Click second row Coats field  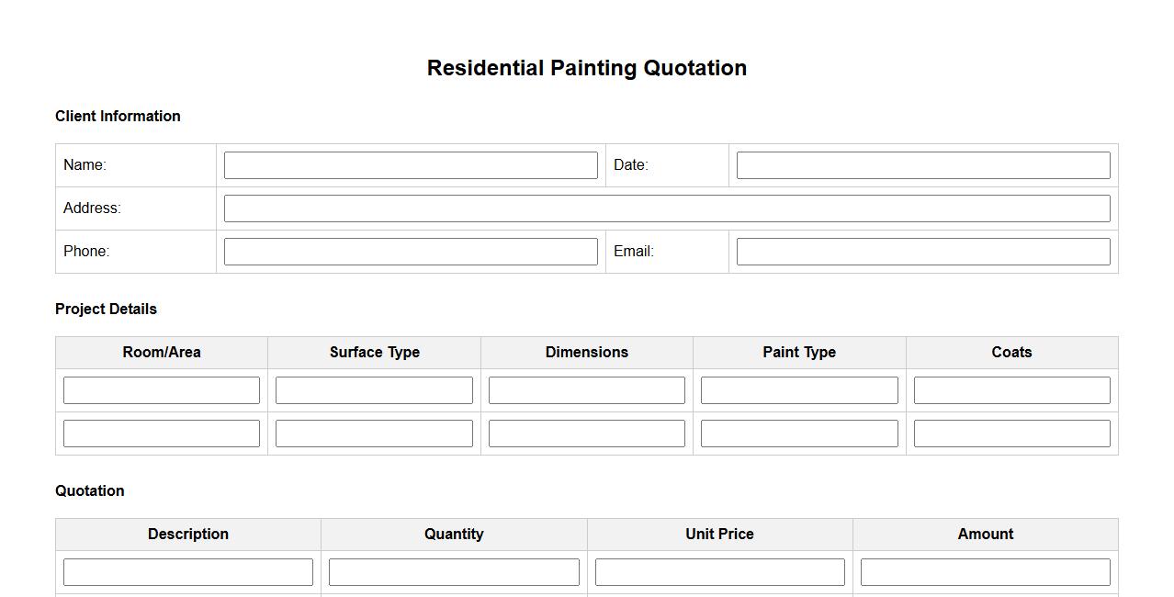tap(1011, 434)
